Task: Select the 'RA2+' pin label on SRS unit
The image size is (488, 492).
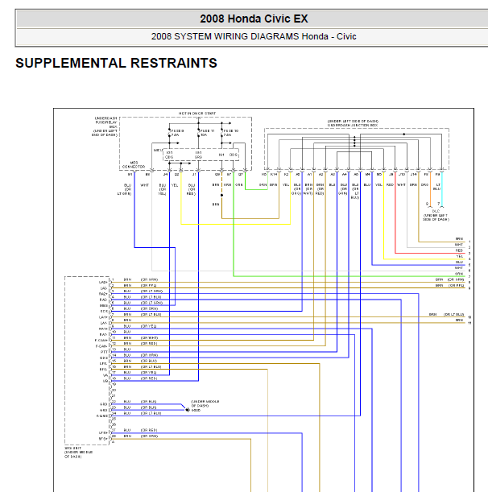Action: (x=103, y=294)
